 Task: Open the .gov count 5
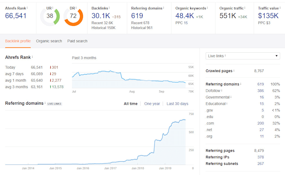pos(263,110)
